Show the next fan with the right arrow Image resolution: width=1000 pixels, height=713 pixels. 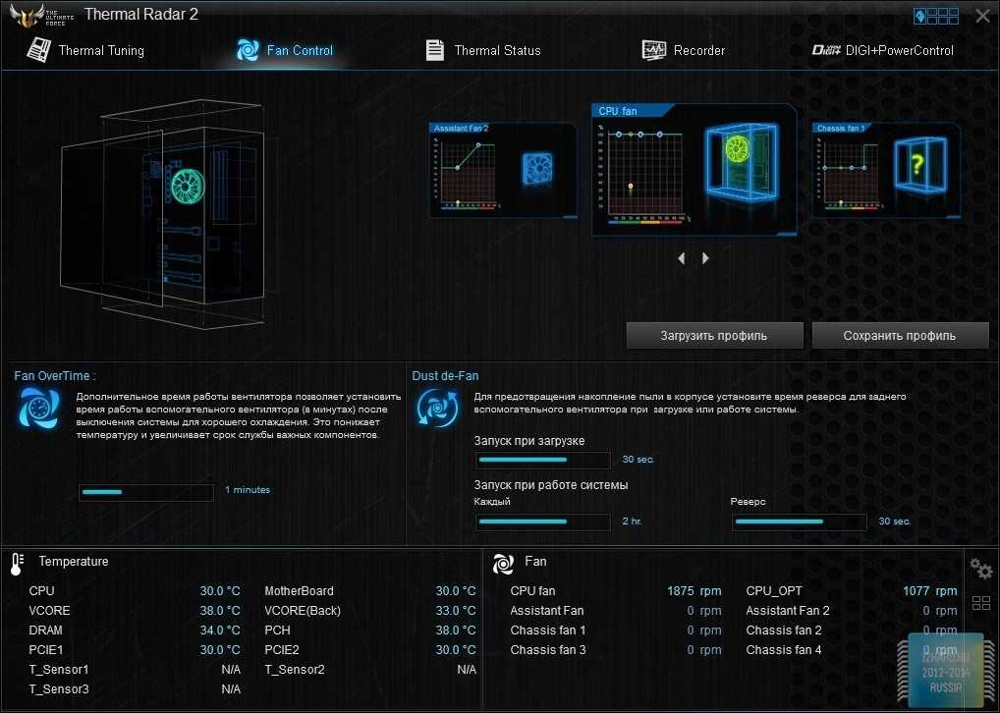(x=705, y=258)
